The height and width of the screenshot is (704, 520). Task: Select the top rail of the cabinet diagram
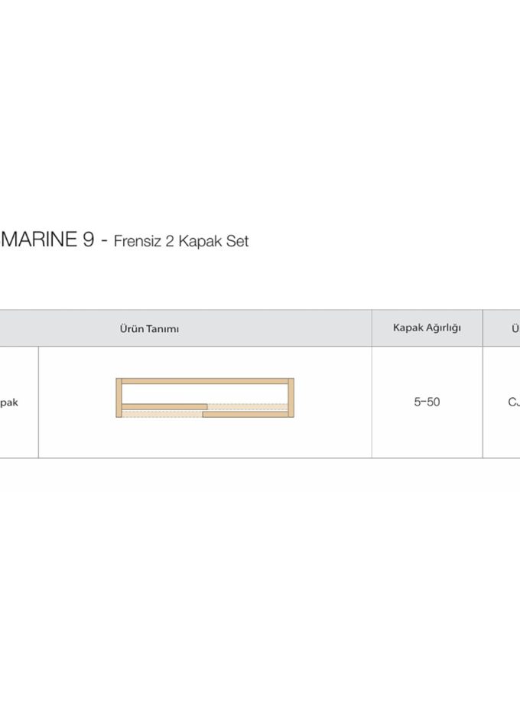204,380
